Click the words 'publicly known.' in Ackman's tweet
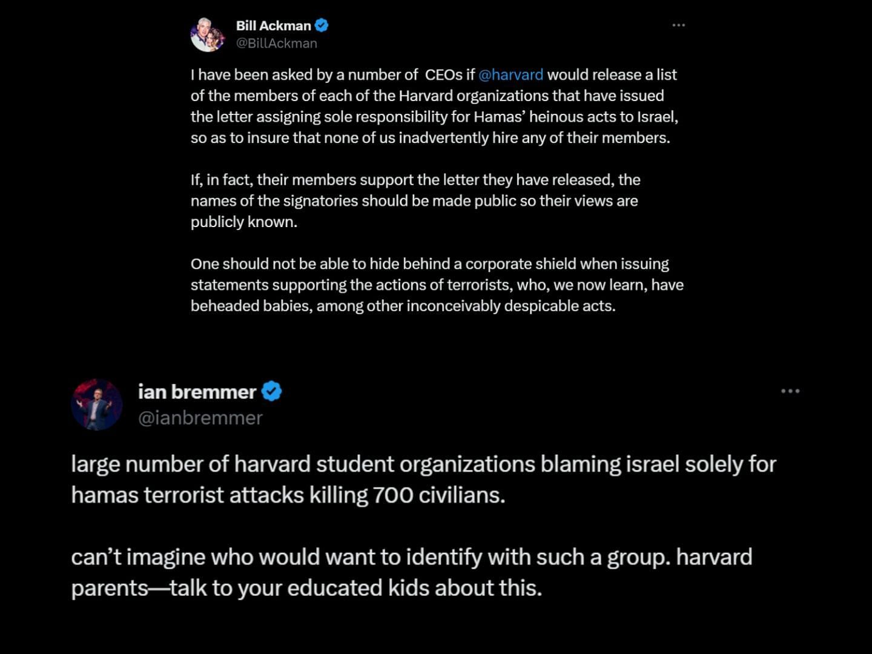The width and height of the screenshot is (872, 654). 244,222
